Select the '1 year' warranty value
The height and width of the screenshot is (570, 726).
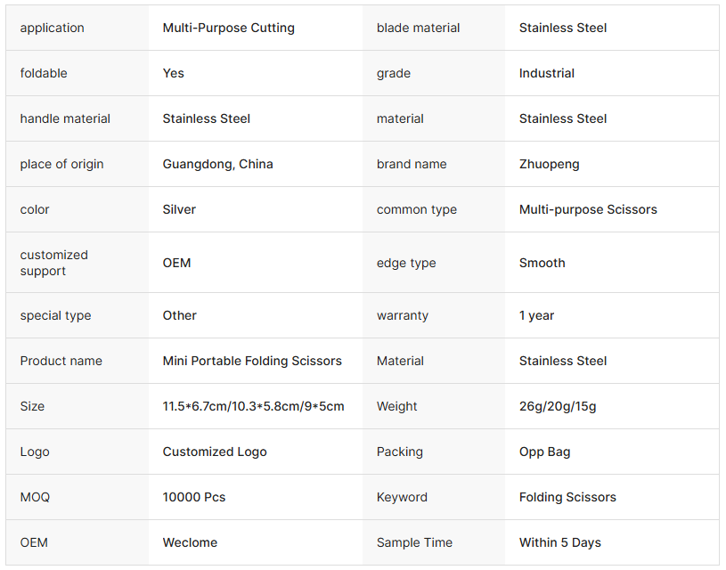(x=536, y=315)
